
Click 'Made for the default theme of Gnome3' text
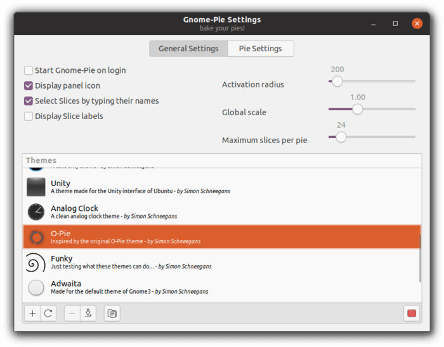[101, 291]
